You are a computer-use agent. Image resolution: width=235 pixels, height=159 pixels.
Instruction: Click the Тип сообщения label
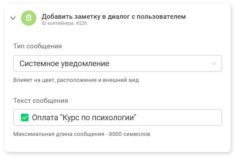point(38,46)
